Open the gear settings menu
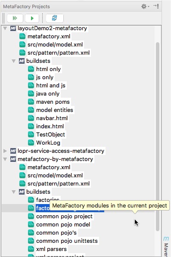This screenshot has height=257, width=171. click(x=145, y=6)
